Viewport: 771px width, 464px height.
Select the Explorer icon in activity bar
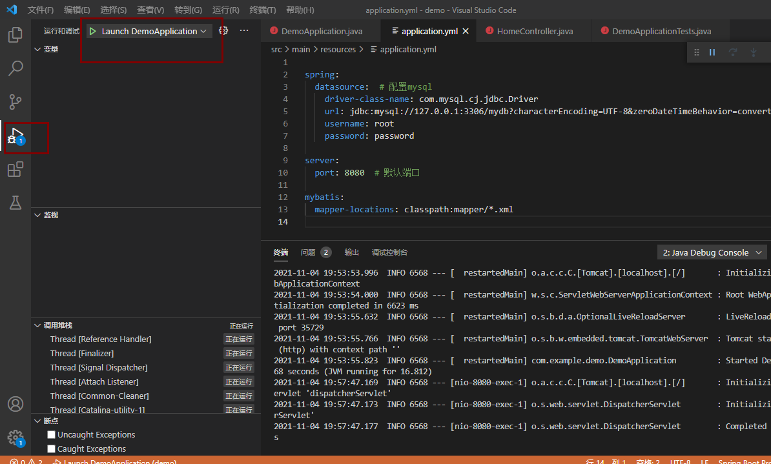[x=14, y=35]
